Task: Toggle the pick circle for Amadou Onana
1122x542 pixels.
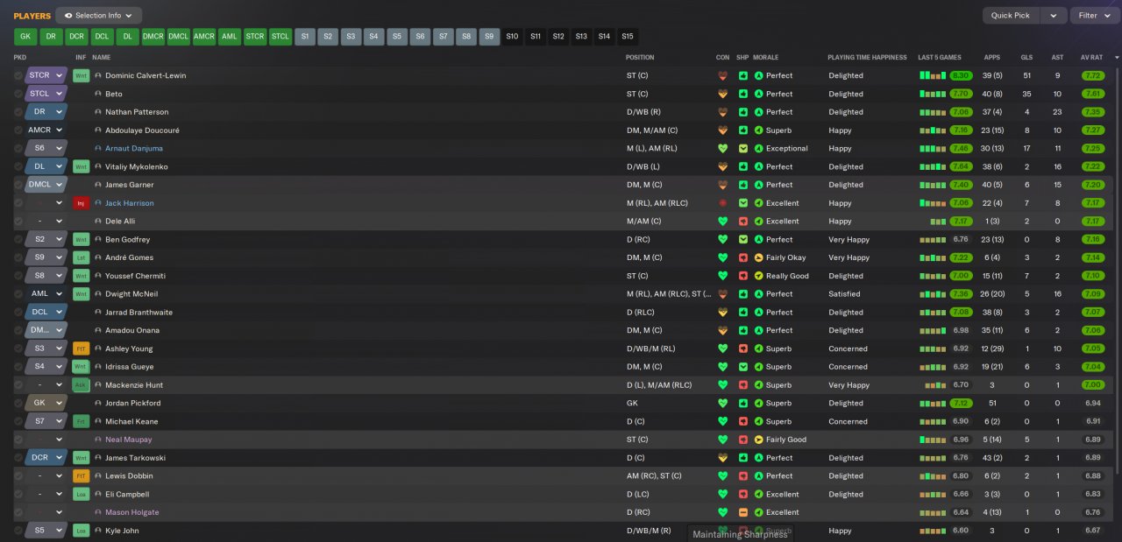Action: pos(18,330)
